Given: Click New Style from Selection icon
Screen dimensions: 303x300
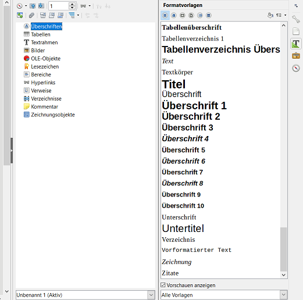Looking at the screenshot, I should point(279,15).
